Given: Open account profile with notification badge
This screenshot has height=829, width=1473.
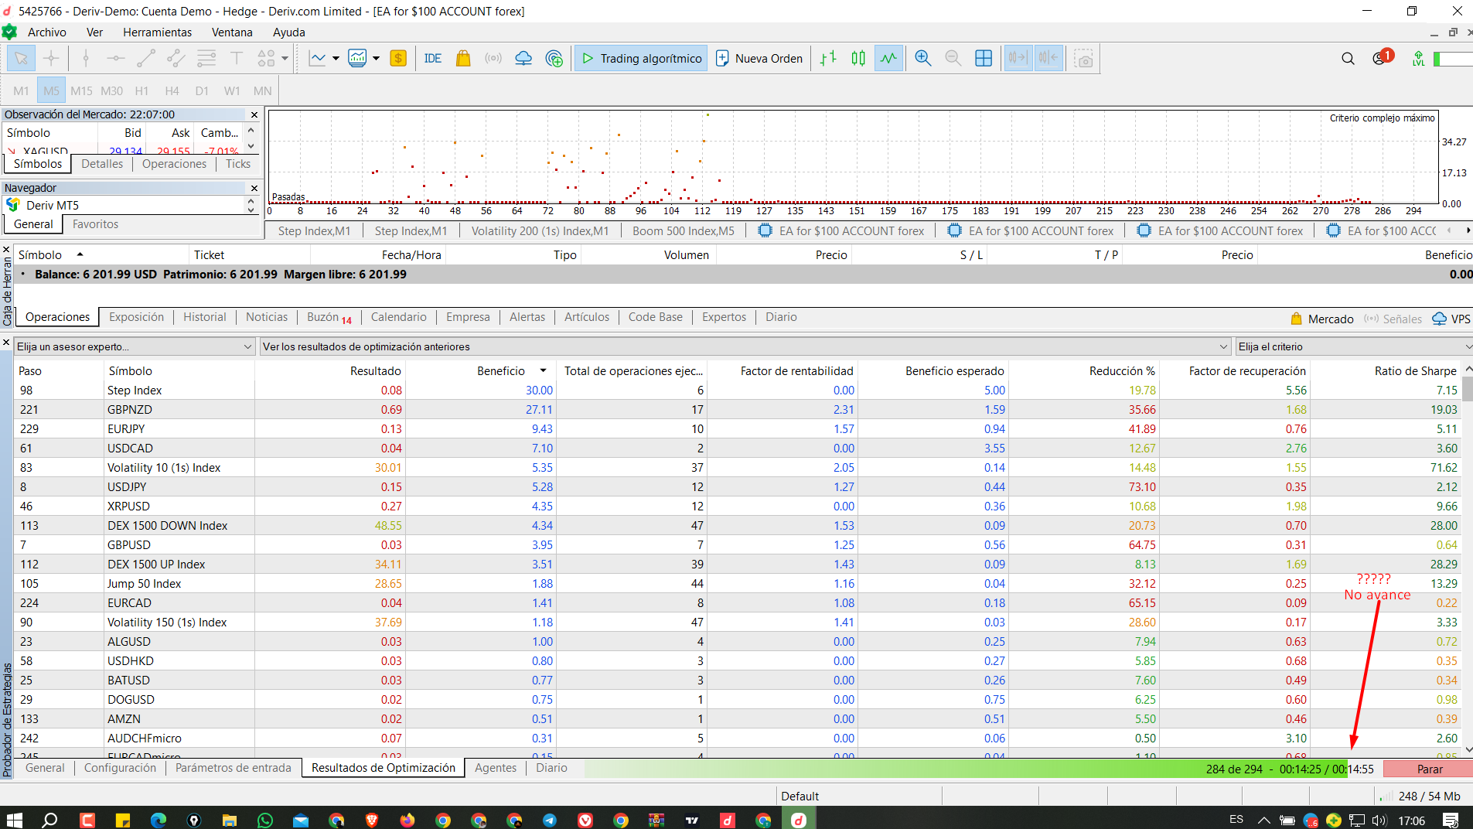Looking at the screenshot, I should coord(1381,58).
